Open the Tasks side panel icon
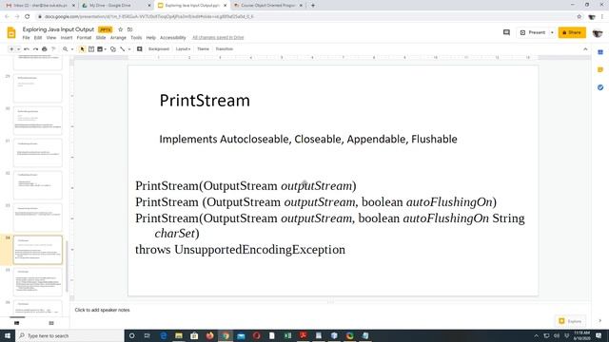609x342 pixels. click(x=600, y=87)
